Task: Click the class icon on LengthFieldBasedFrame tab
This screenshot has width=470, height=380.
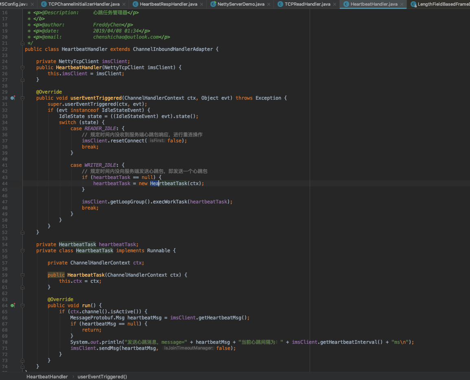Action: (413, 4)
